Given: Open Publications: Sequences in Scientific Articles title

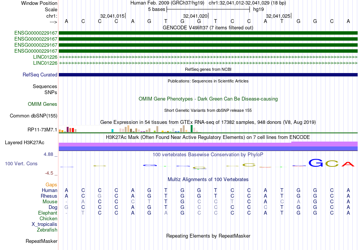Looking at the screenshot, I should [208, 81].
